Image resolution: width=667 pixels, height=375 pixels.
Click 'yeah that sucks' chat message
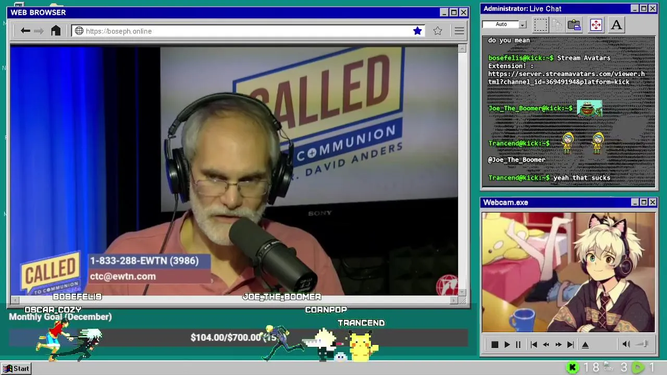coord(582,178)
